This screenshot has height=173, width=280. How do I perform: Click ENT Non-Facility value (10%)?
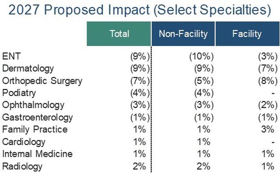(x=201, y=56)
